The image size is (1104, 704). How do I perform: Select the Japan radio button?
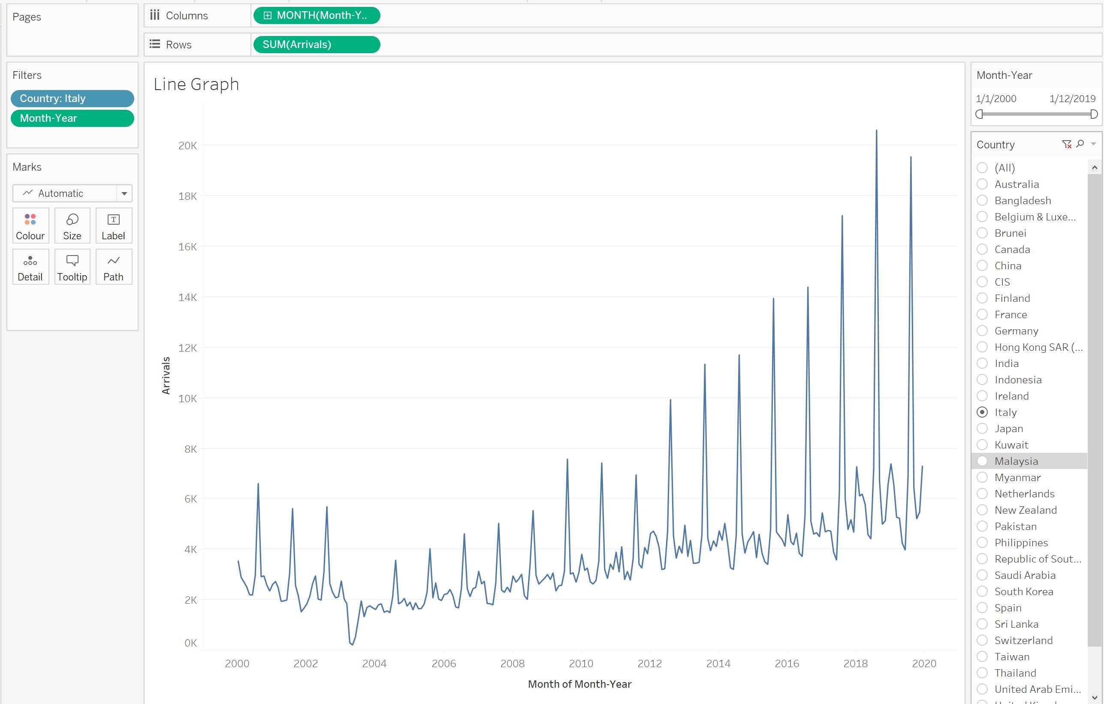point(982,429)
